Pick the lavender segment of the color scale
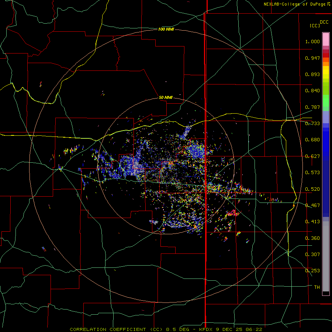 coord(326,117)
